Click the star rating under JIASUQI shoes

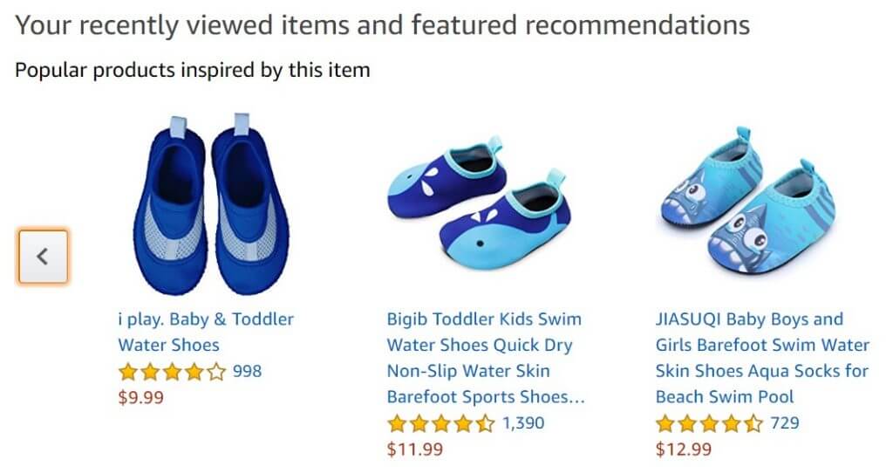[x=709, y=424]
